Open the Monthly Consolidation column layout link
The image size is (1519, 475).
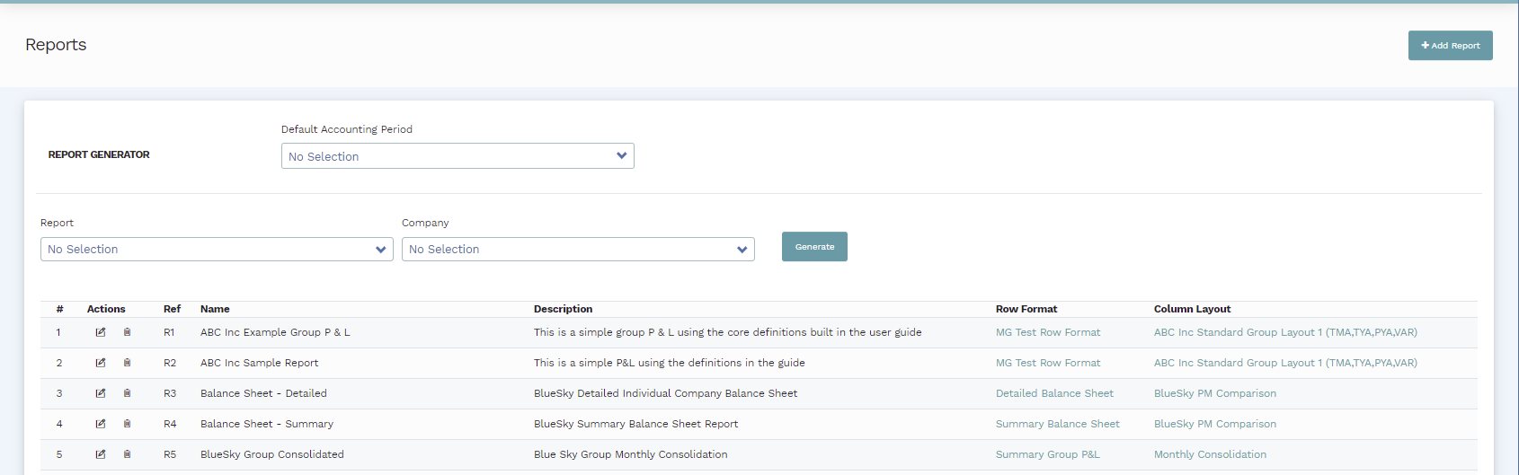1210,454
